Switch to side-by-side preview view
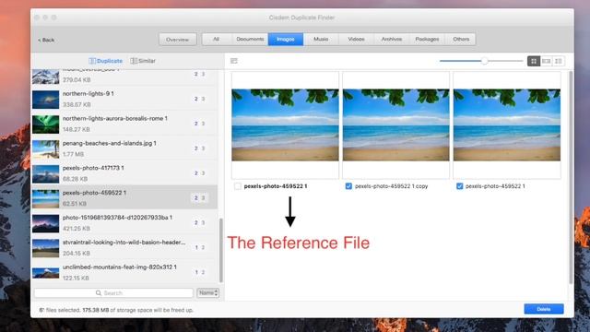The image size is (590, 332). 547,61
